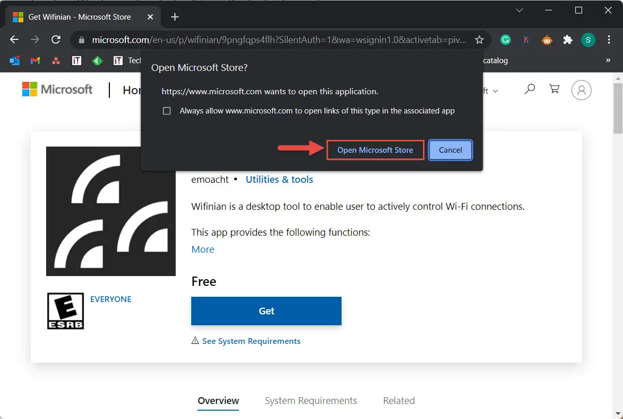Open the Tech bookmark with iT icon
This screenshot has width=623, height=419.
pos(128,61)
